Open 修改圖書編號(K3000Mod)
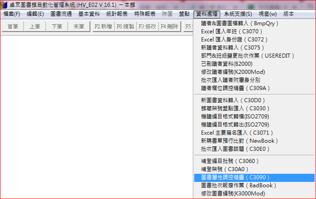This screenshot has height=199, width=316. tap(254, 194)
